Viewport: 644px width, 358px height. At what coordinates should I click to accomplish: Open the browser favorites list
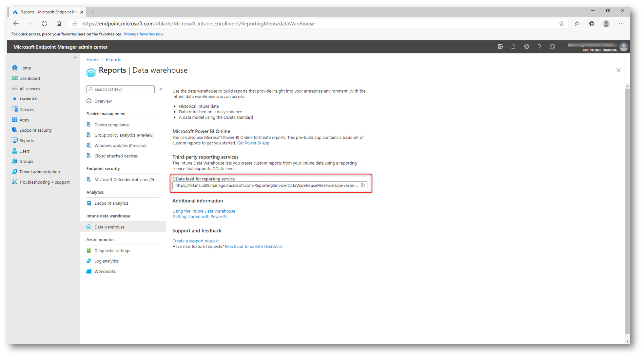click(x=577, y=24)
